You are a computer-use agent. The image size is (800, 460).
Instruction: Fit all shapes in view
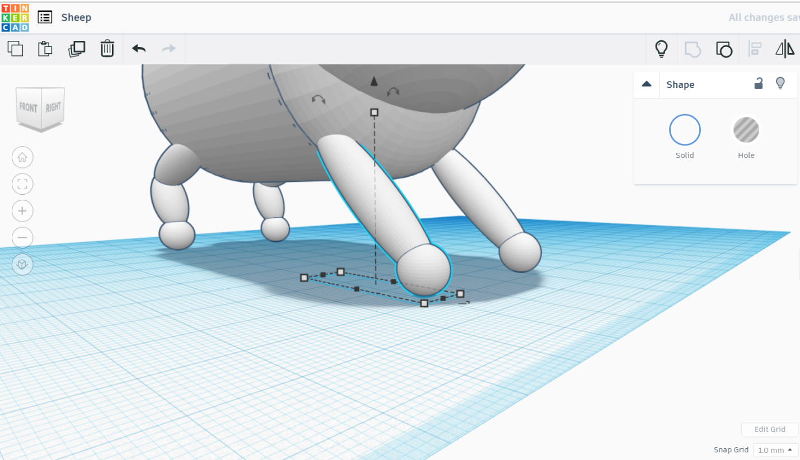(22, 184)
